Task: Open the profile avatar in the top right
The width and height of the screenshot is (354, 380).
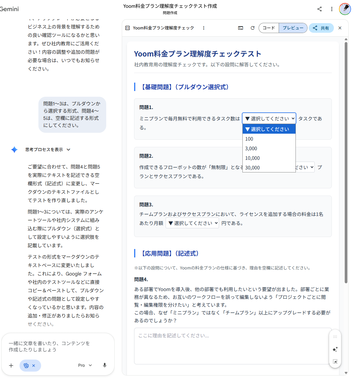Action: point(345,9)
